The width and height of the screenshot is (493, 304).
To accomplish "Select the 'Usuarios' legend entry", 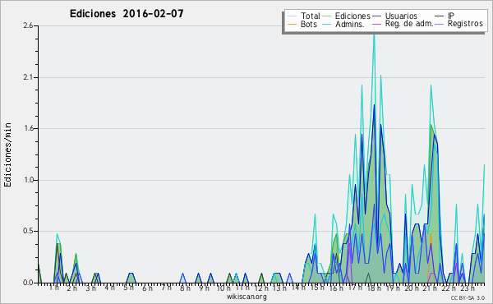I will point(401,16).
